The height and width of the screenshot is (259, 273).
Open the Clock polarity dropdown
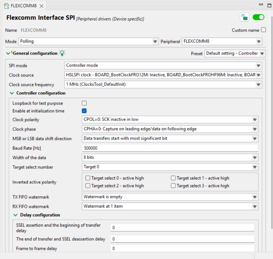point(170,119)
